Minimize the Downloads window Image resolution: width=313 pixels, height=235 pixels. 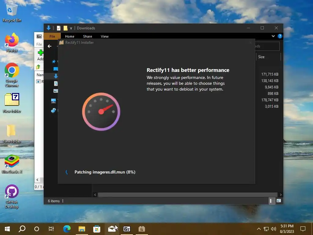click(x=248, y=28)
